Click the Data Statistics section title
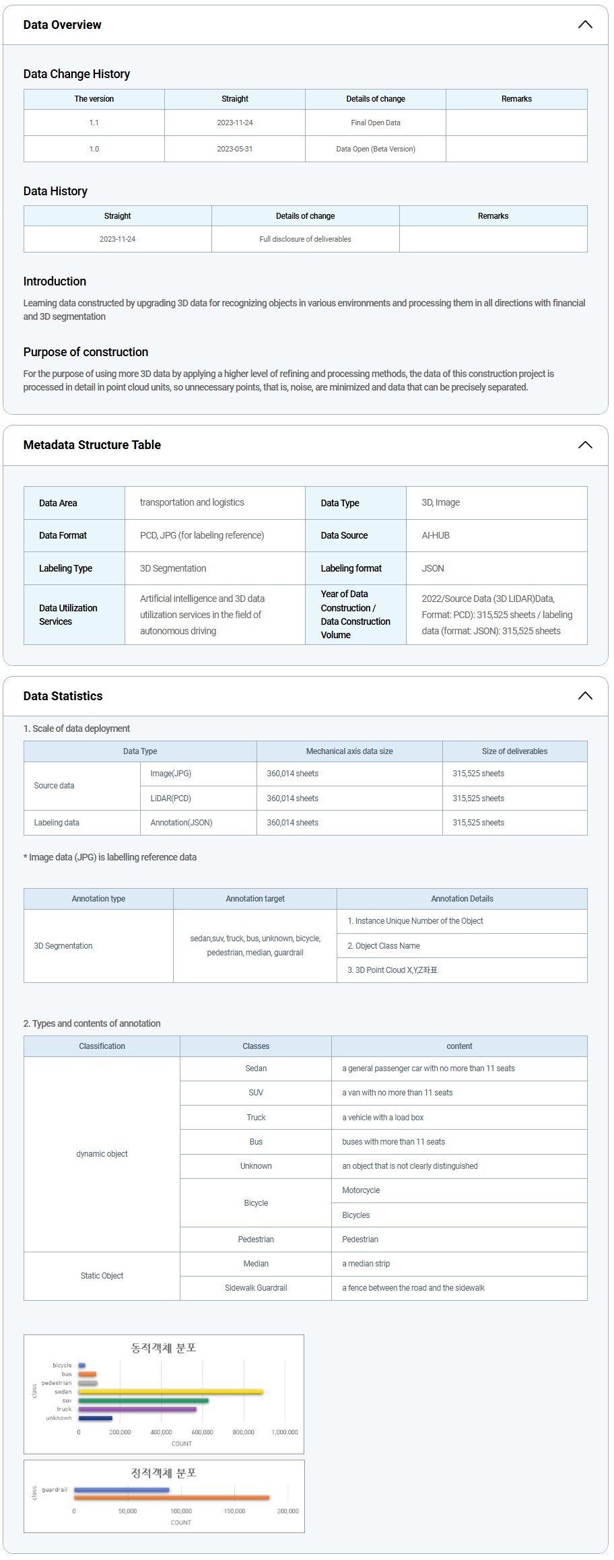This screenshot has width=614, height=1560. (63, 696)
